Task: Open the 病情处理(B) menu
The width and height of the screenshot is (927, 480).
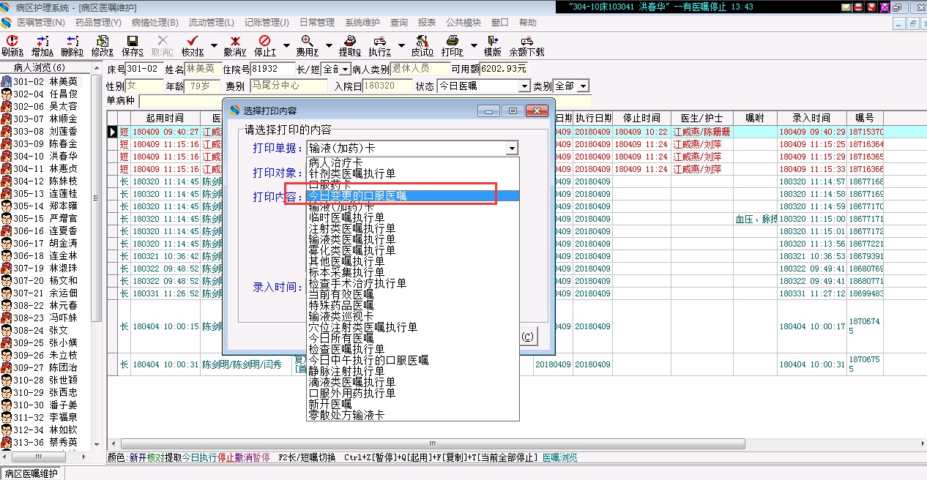Action: coord(155,23)
